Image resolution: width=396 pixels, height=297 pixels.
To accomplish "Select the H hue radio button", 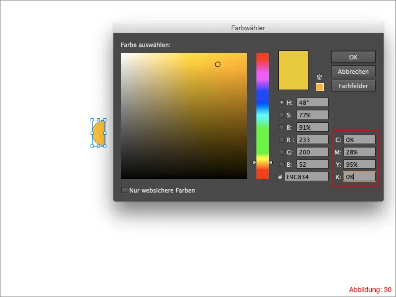I will coord(281,102).
